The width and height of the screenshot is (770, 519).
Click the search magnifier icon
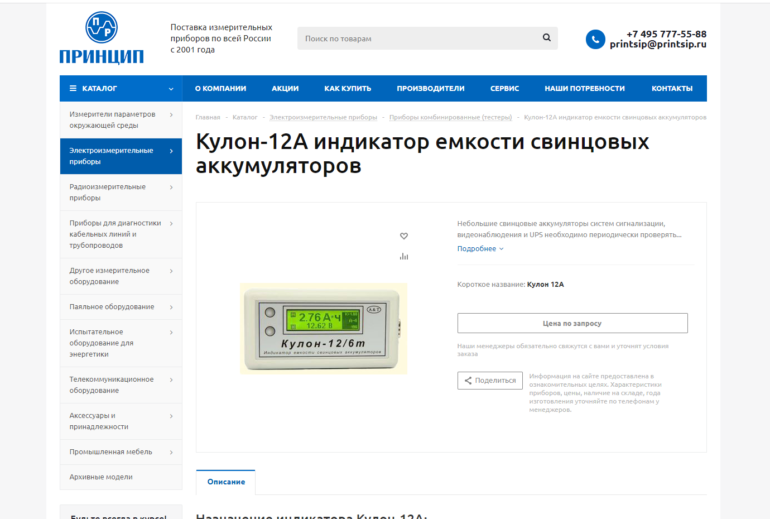pyautogui.click(x=546, y=38)
